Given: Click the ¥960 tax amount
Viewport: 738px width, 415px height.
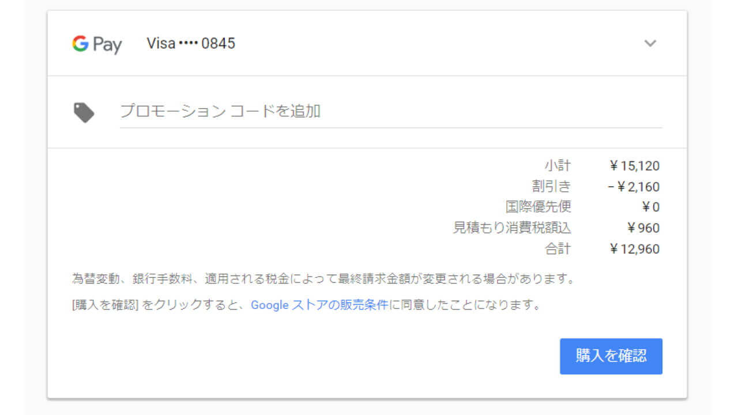Looking at the screenshot, I should pyautogui.click(x=643, y=228).
